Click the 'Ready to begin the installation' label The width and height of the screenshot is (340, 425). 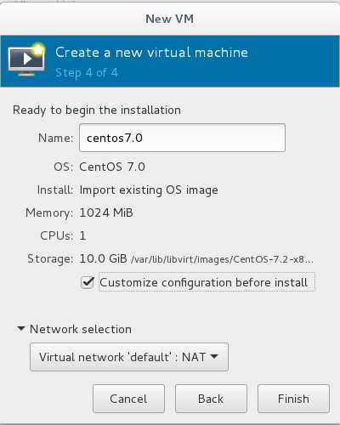click(x=97, y=110)
